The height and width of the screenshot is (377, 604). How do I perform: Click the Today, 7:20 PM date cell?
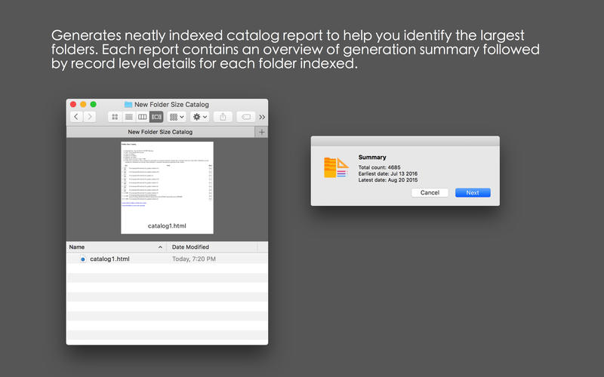[194, 259]
